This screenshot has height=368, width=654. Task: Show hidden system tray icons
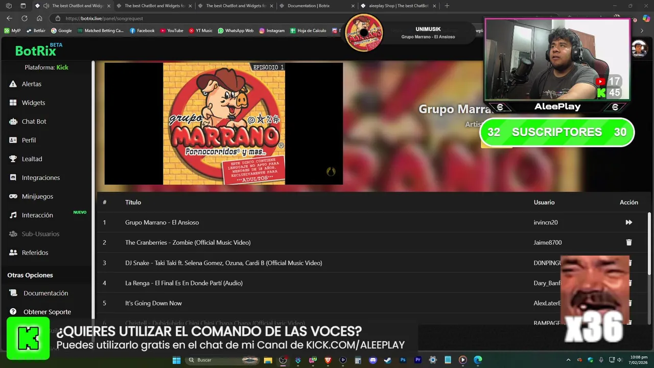tap(568, 360)
